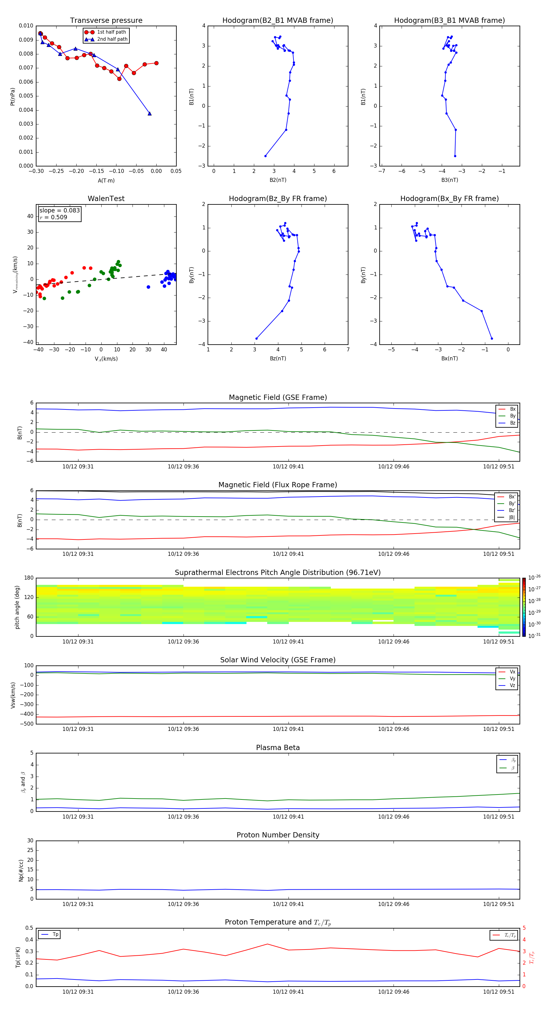Select the "By" entry in GSE field legend
The height and width of the screenshot is (1019, 556).
click(x=507, y=416)
